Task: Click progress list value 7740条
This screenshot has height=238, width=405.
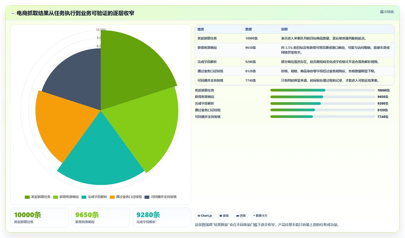Action: click(383, 117)
